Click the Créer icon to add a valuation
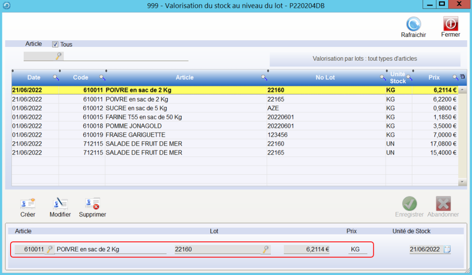Screen dimensions: 472x275 coord(28,204)
